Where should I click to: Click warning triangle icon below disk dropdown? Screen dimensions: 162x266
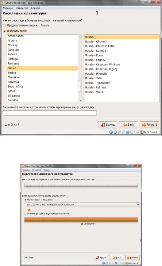pos(29,209)
